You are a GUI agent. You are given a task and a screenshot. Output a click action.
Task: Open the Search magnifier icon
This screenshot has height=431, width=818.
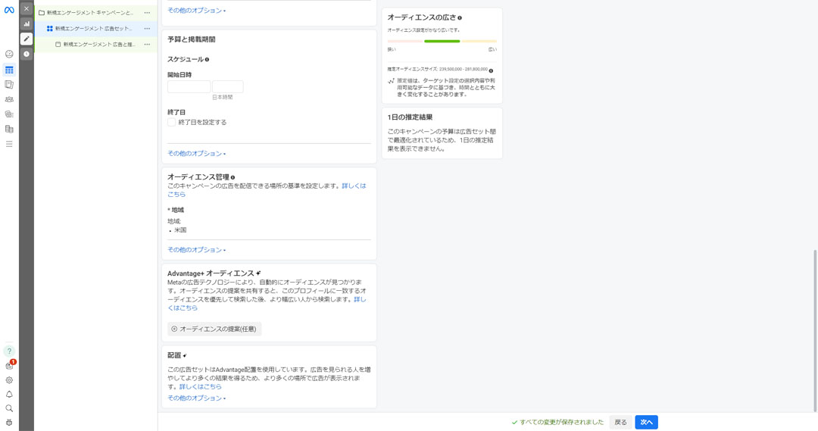click(9, 408)
